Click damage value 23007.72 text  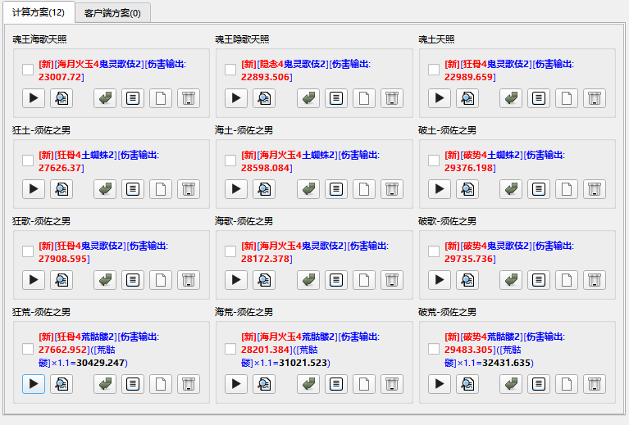60,77
